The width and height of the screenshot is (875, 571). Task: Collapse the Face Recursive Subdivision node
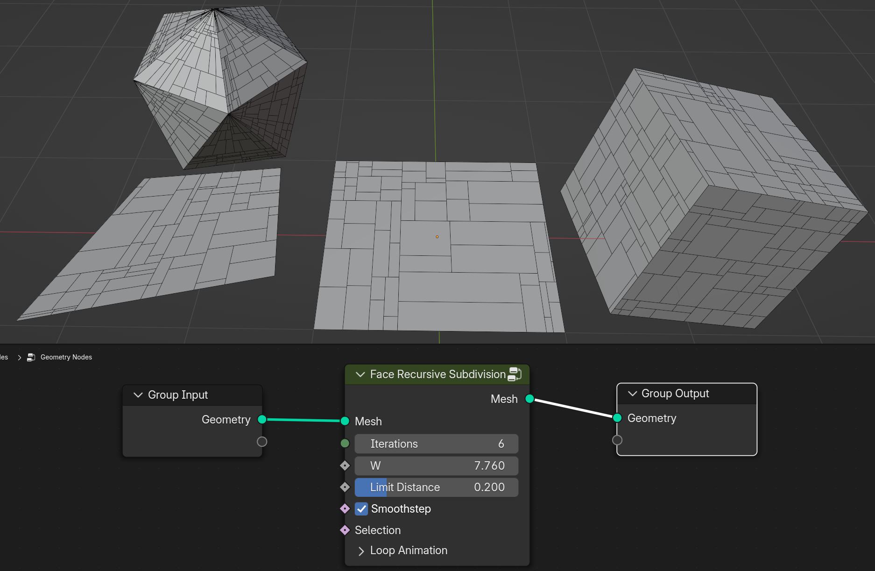pos(360,374)
